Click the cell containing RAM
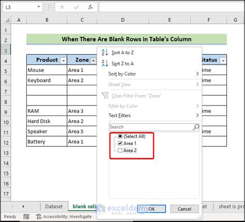245x222 pixels. tap(47, 111)
